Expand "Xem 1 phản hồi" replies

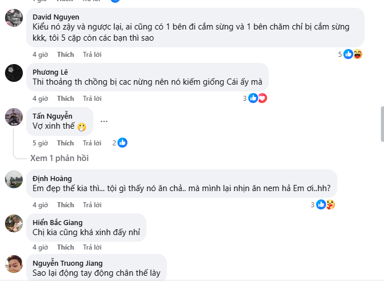coord(60,158)
